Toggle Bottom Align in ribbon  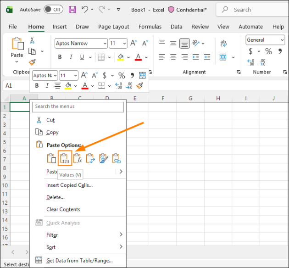(184, 43)
